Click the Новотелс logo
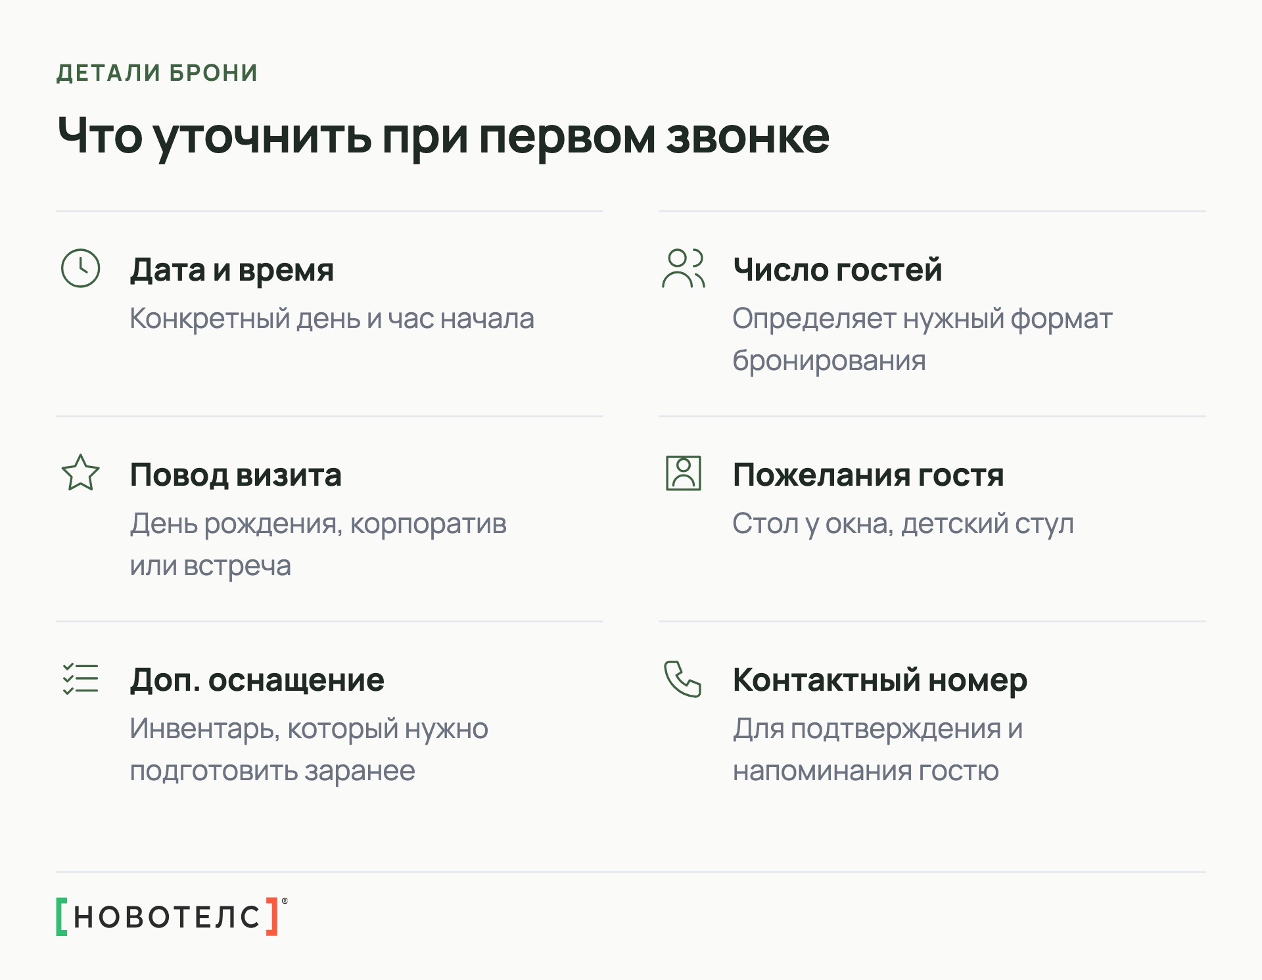The width and height of the screenshot is (1262, 980). pyautogui.click(x=172, y=916)
